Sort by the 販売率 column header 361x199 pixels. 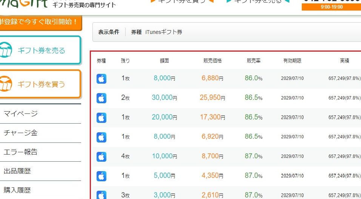point(255,60)
